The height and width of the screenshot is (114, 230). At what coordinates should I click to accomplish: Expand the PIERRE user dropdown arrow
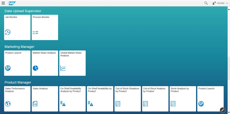coord(227,3)
